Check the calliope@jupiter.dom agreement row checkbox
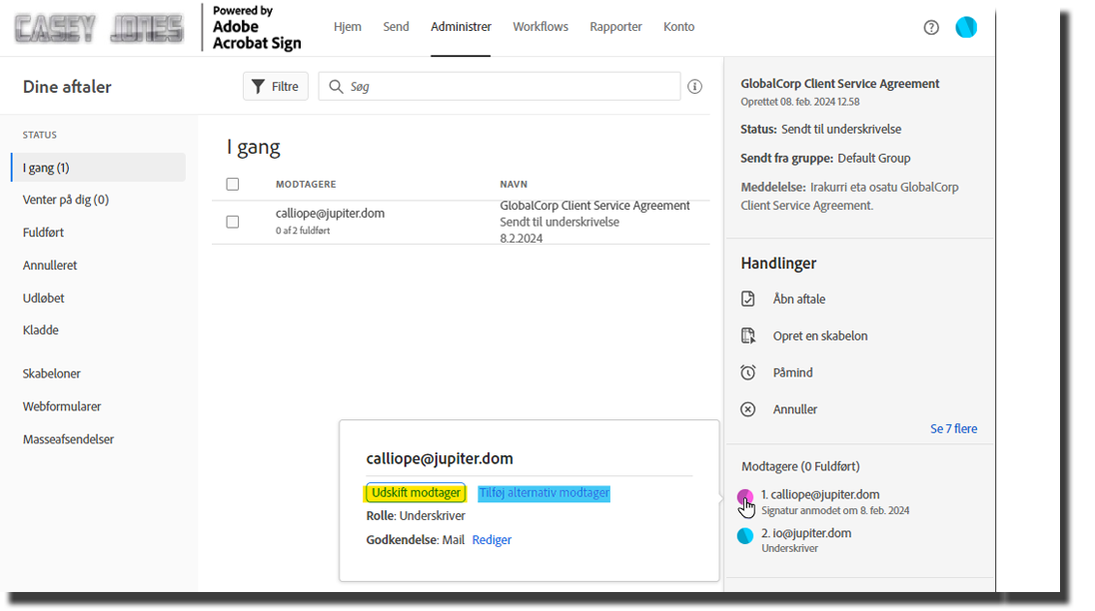The width and height of the screenshot is (1095, 611). click(233, 222)
